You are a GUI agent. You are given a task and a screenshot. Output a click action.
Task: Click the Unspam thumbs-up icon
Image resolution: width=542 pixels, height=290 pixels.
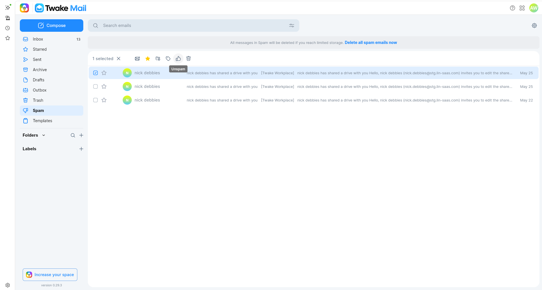click(x=178, y=59)
